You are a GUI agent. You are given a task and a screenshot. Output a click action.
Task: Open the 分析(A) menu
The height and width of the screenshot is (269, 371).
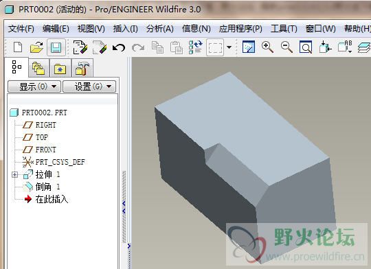[159, 29]
